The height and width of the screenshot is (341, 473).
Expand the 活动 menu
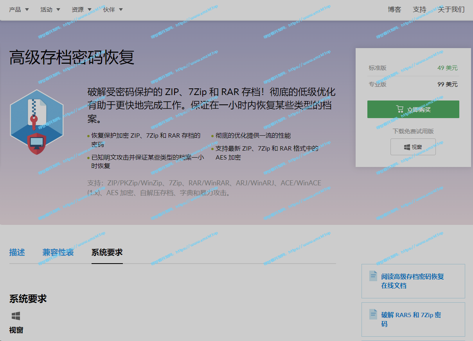click(50, 9)
